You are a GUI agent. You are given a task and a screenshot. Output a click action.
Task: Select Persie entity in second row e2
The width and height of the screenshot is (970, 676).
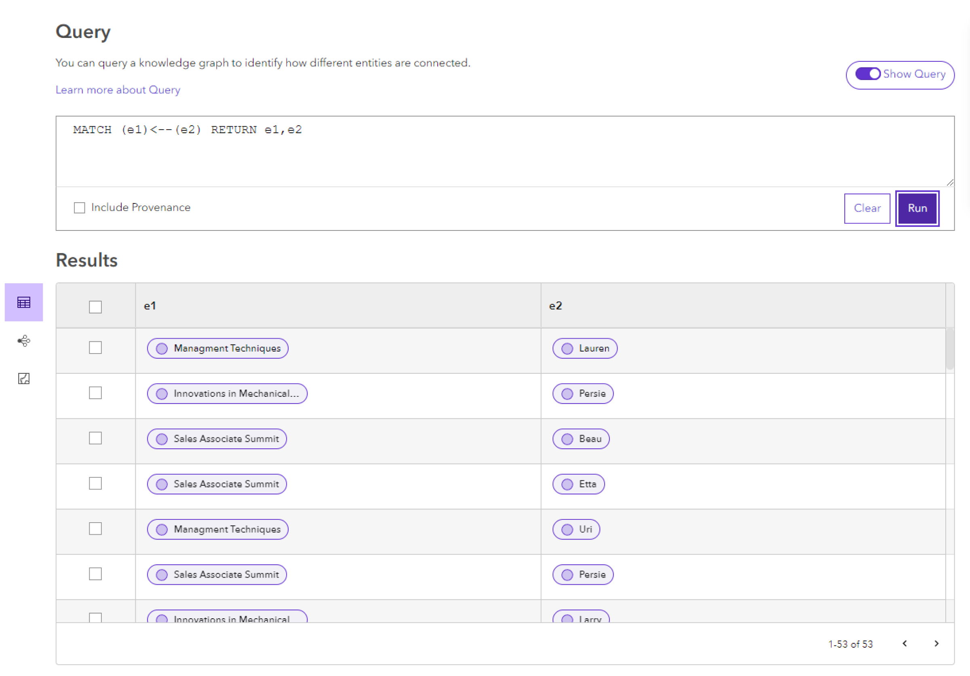[584, 393]
